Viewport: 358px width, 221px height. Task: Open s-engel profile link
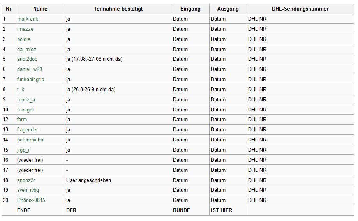(x=25, y=110)
